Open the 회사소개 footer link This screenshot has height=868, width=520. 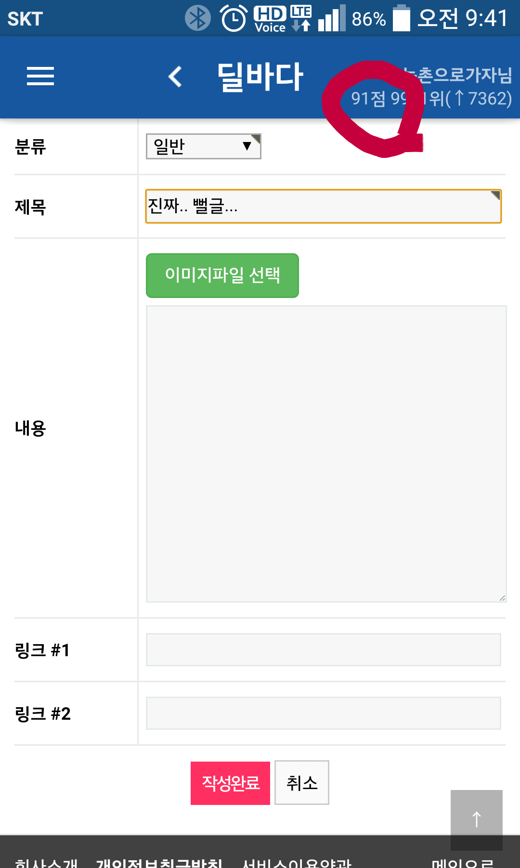tap(46, 862)
